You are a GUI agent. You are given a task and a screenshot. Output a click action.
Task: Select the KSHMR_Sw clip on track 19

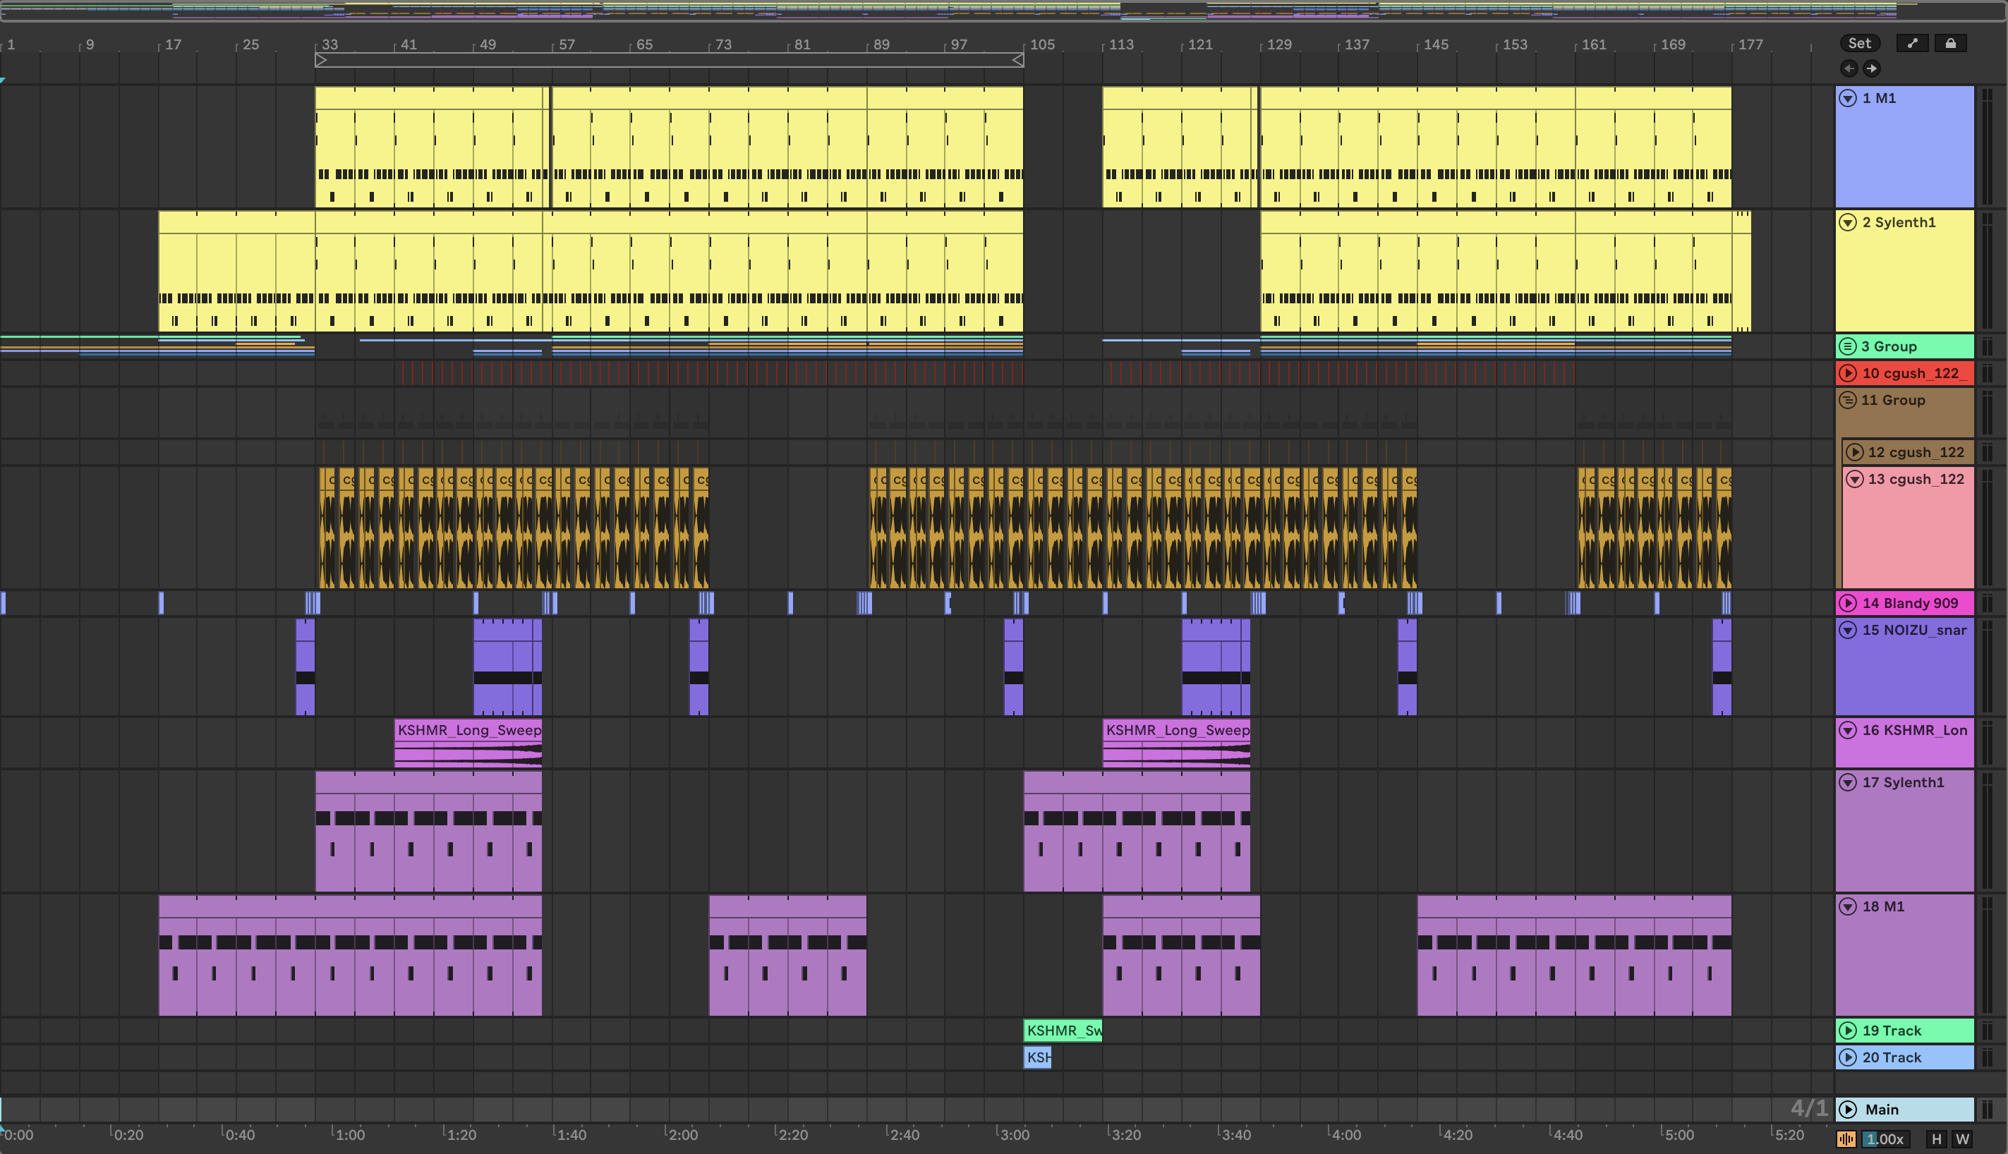point(1063,1031)
